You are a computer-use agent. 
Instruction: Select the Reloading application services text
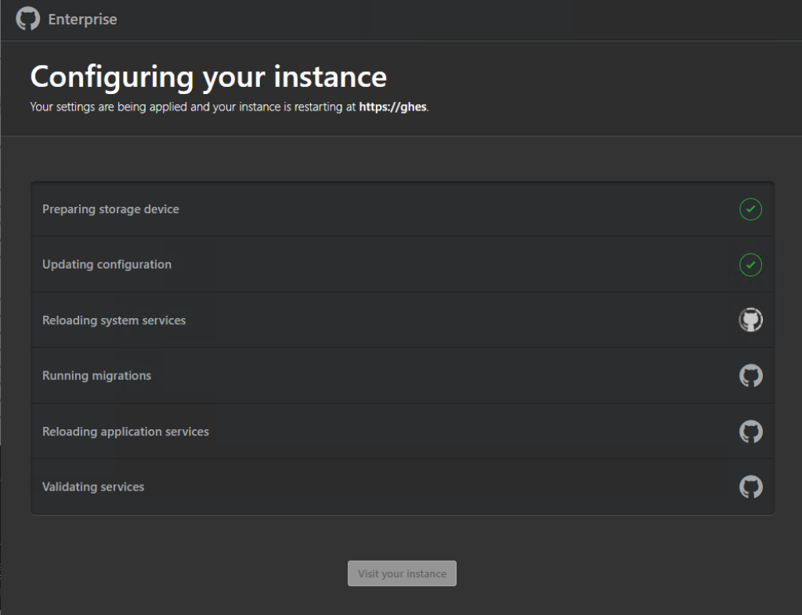(125, 432)
